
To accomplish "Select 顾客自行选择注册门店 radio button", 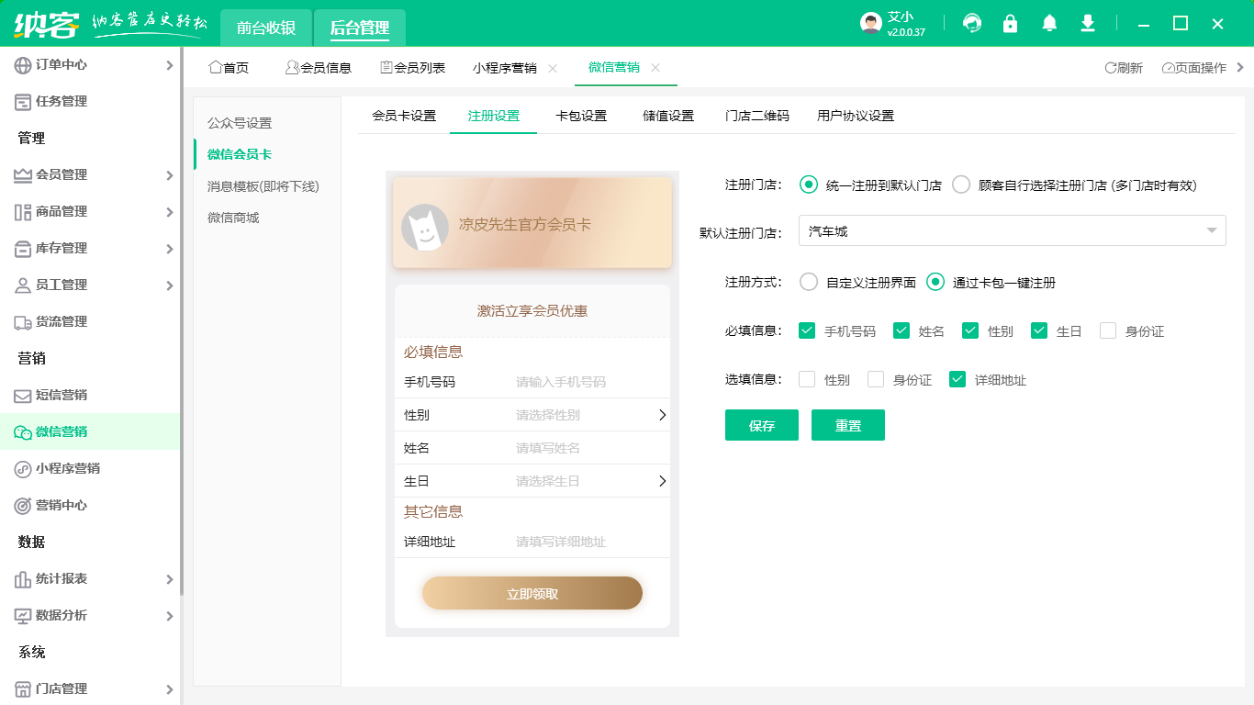I will coord(961,185).
